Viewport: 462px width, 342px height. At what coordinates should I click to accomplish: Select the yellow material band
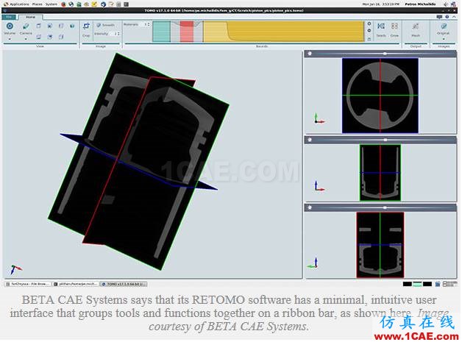click(283, 31)
